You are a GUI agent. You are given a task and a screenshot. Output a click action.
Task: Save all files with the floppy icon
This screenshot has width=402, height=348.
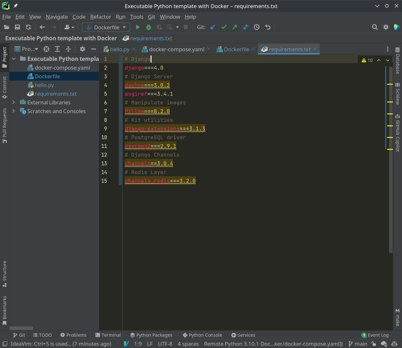point(17,27)
